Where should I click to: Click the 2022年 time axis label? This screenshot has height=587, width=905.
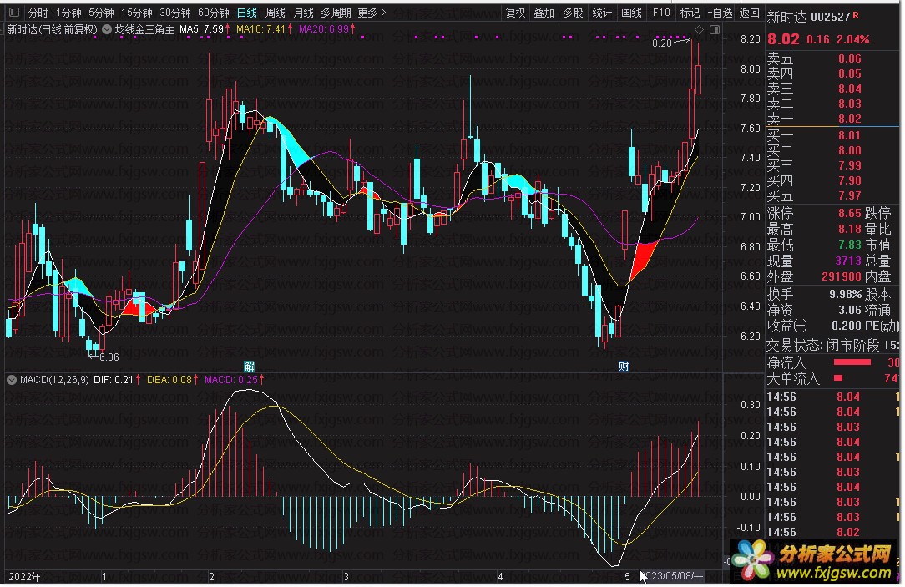(25, 577)
